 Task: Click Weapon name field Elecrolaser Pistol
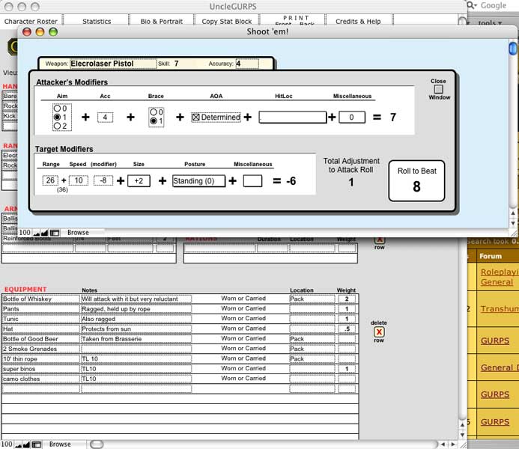click(x=113, y=64)
